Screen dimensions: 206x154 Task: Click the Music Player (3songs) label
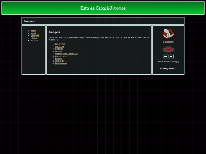(168, 62)
